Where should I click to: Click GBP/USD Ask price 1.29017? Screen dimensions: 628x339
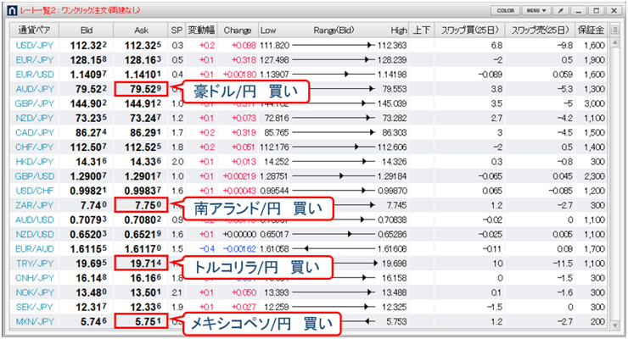143,176
